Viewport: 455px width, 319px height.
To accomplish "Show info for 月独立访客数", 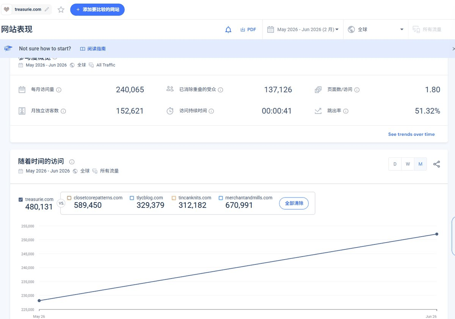I will [63, 111].
